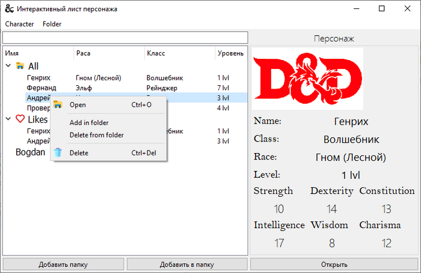Collapse the Likes folder chevron

coord(8,119)
